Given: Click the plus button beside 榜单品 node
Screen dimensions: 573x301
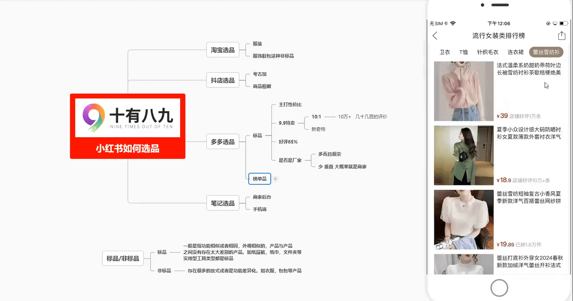Looking at the screenshot, I should 275,179.
